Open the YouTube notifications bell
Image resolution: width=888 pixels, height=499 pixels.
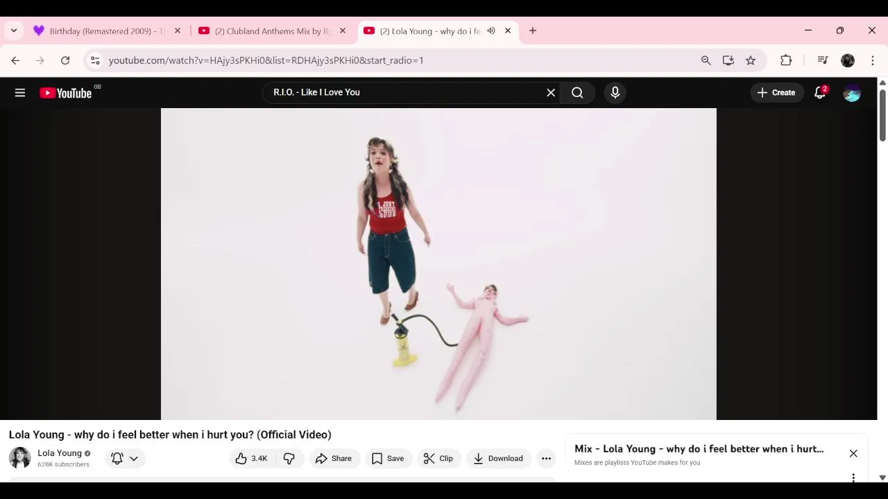click(820, 93)
